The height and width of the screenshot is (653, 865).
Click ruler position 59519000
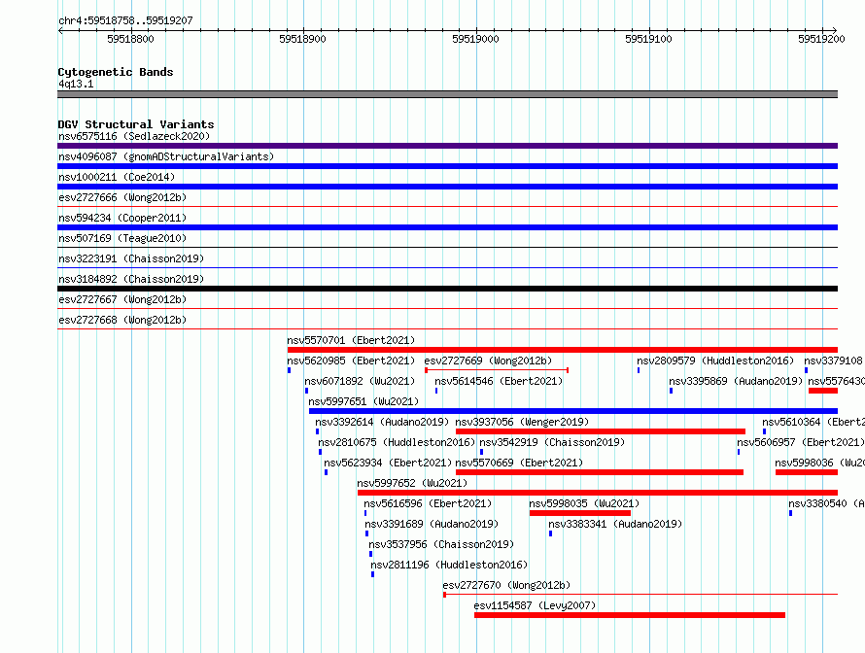pos(475,39)
